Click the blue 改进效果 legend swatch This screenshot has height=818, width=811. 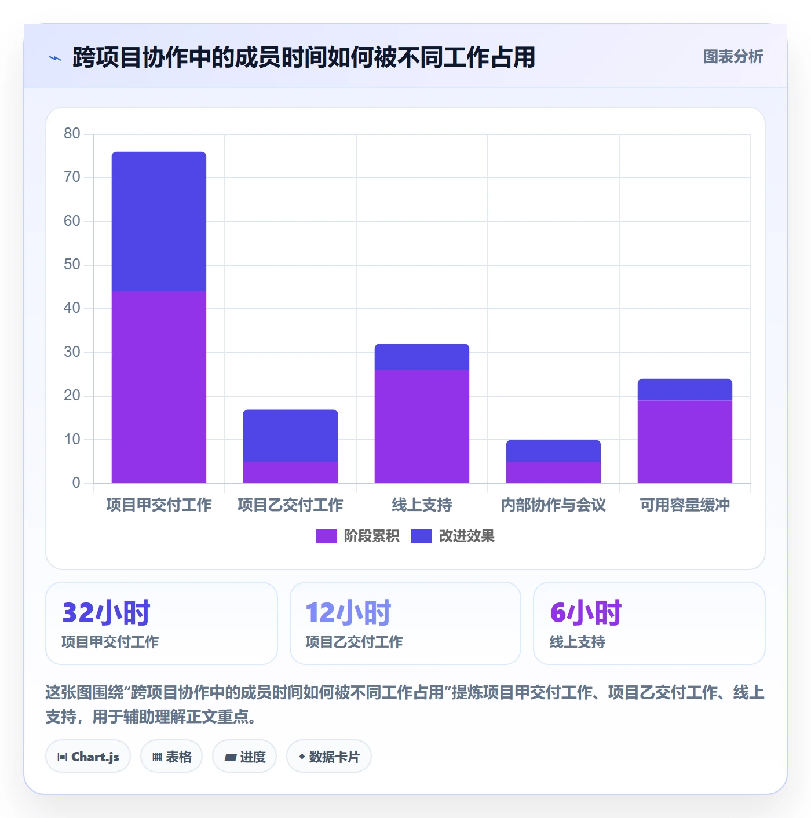(422, 536)
